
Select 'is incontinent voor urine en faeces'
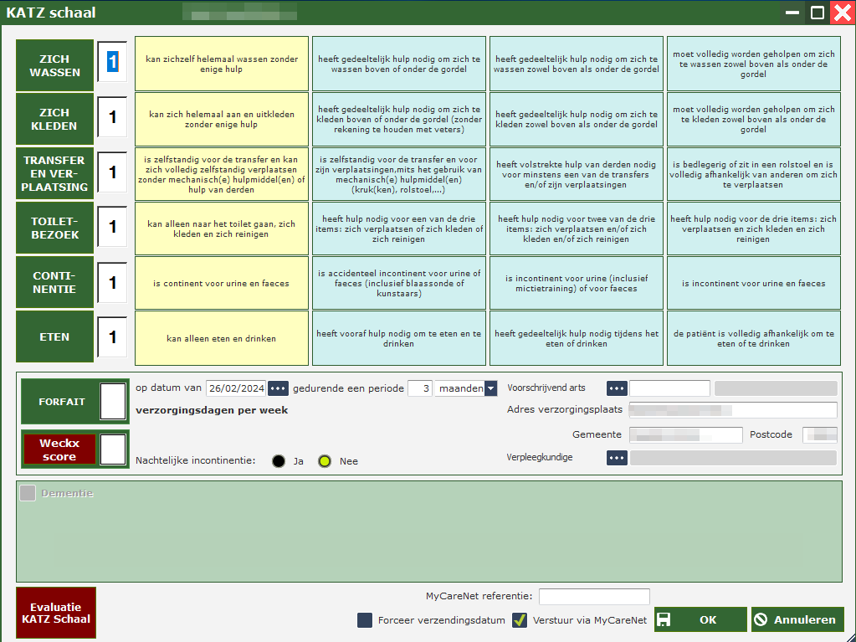click(753, 283)
